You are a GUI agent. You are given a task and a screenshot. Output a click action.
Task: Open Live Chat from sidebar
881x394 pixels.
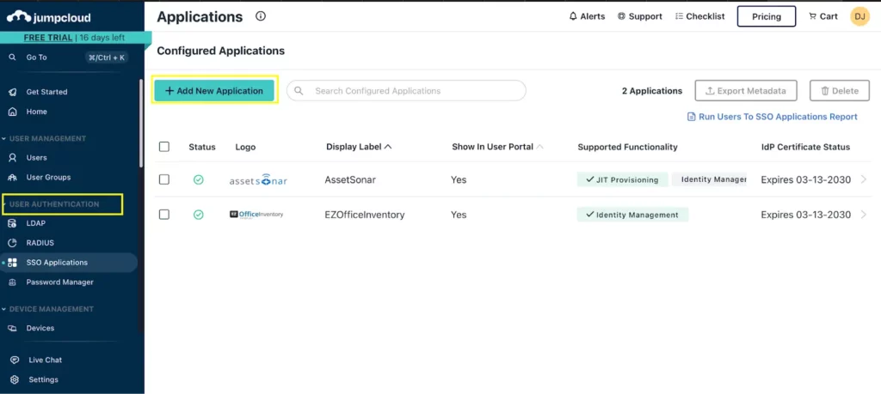[44, 360]
